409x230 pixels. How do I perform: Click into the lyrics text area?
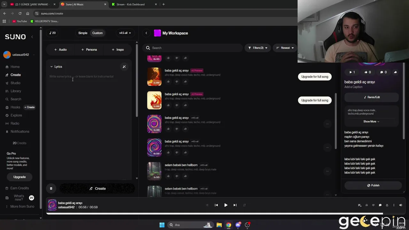89,125
